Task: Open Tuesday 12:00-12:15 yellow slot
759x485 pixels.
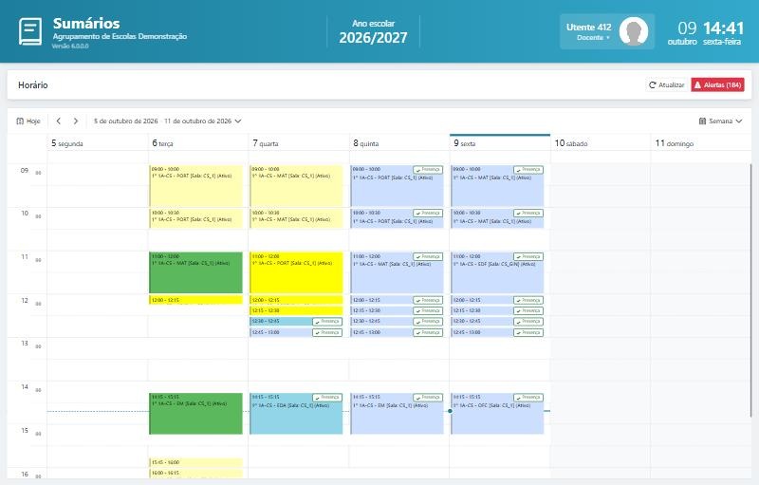Action: click(196, 300)
